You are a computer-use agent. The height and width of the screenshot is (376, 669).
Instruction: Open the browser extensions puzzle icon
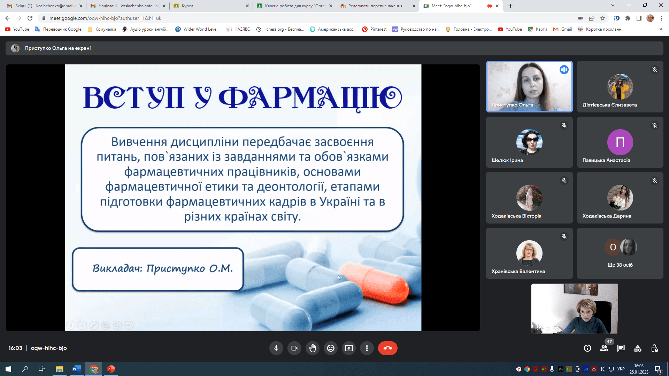(x=628, y=18)
